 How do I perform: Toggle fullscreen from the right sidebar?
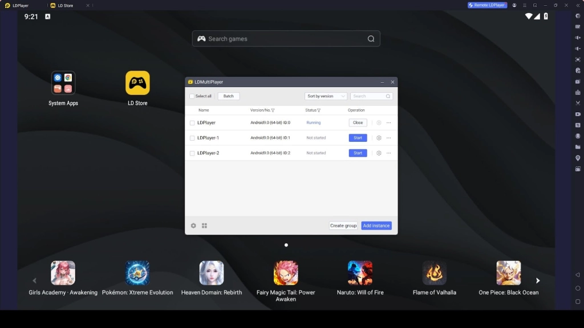click(x=578, y=59)
